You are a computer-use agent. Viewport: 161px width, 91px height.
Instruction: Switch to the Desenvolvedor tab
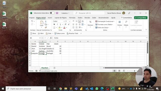click(103, 18)
